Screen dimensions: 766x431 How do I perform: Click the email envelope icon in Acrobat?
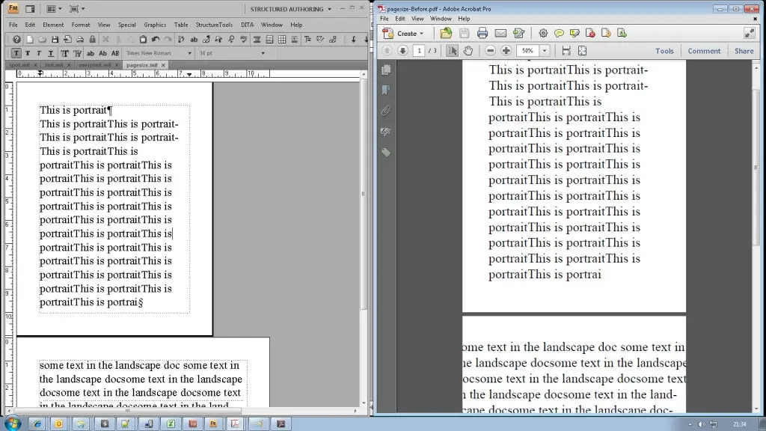tap(500, 33)
